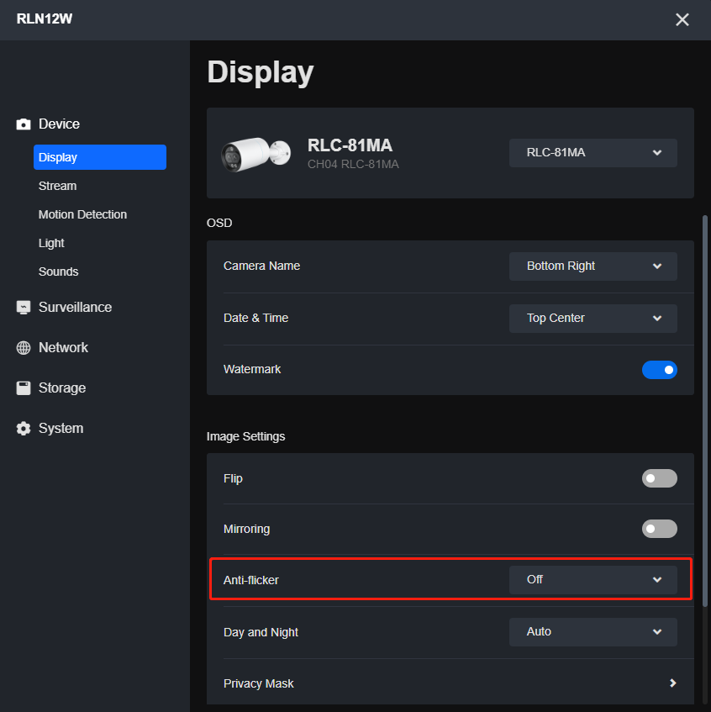Open the Day and Night dropdown

(x=593, y=632)
